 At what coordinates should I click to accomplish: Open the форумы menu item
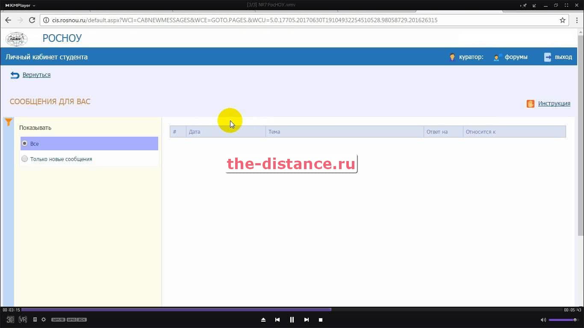516,57
